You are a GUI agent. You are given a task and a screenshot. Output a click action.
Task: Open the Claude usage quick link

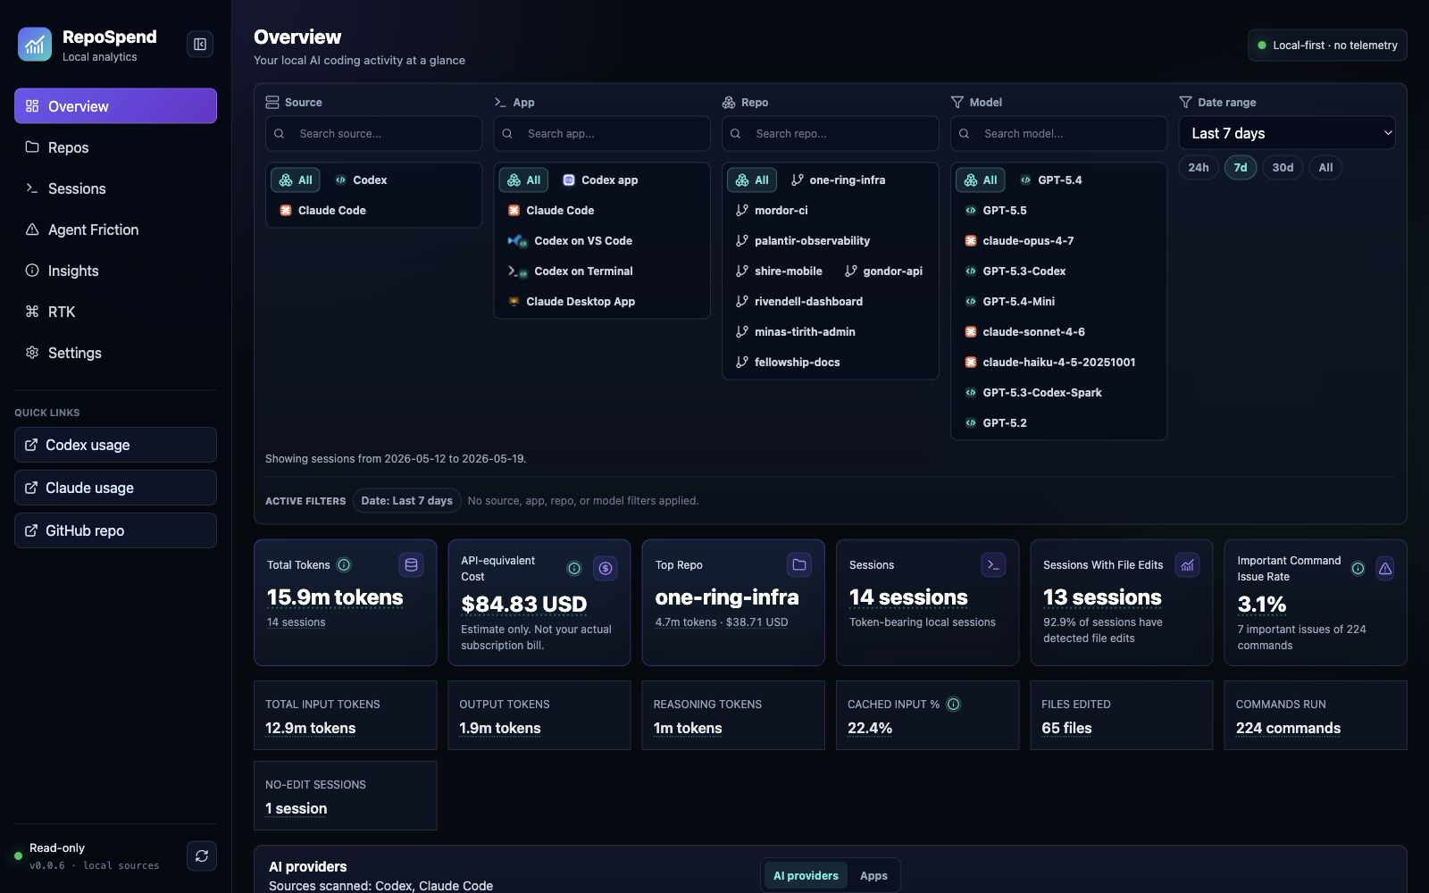click(115, 488)
